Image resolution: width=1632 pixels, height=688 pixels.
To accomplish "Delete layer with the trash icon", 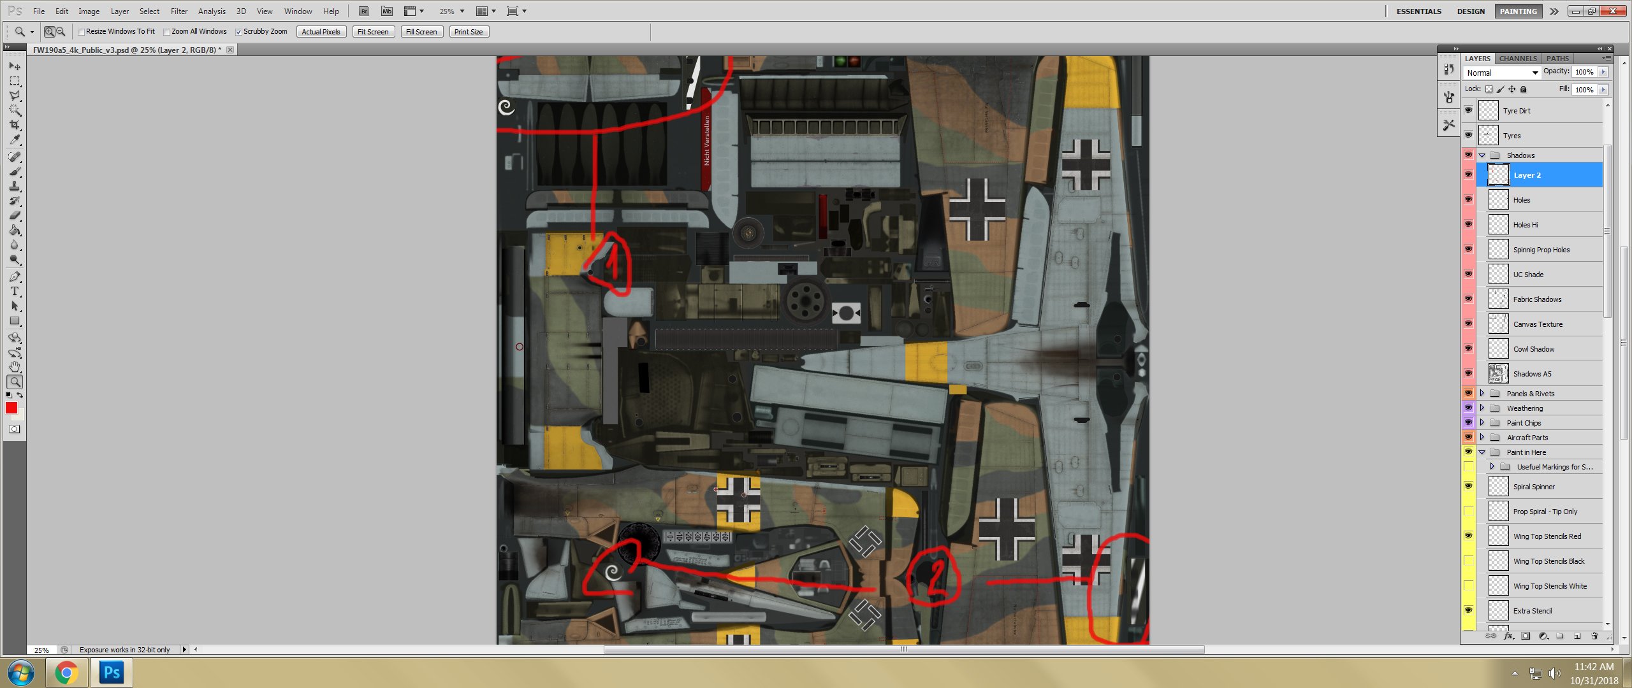I will click(1594, 636).
